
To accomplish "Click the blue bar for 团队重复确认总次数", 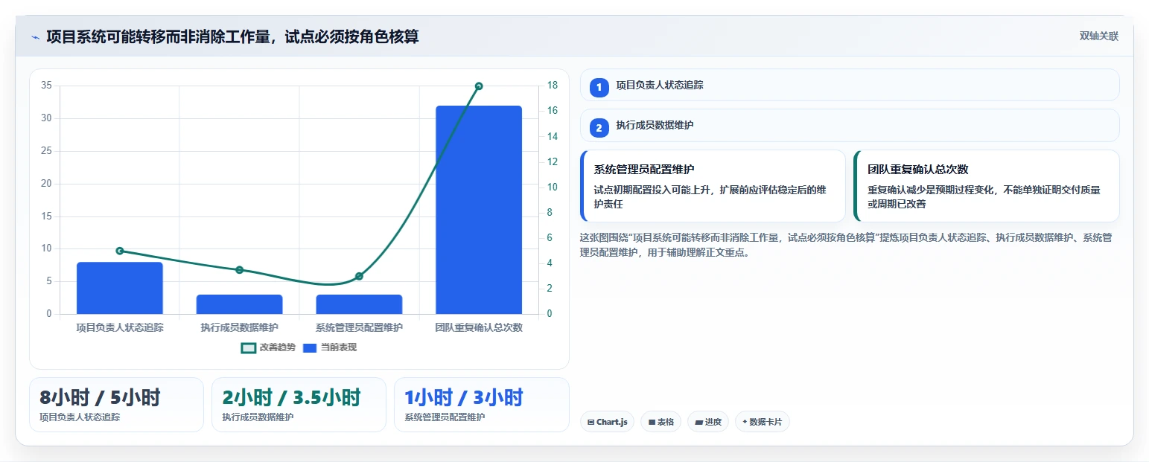I will (479, 210).
